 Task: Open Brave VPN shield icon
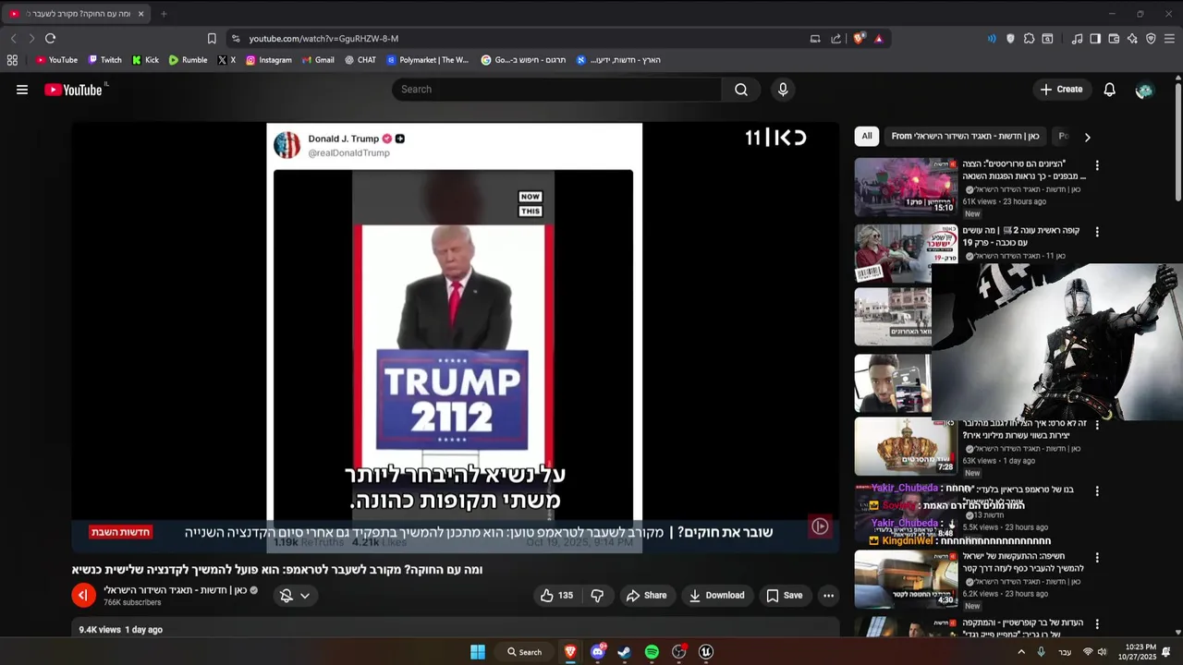pyautogui.click(x=1151, y=39)
